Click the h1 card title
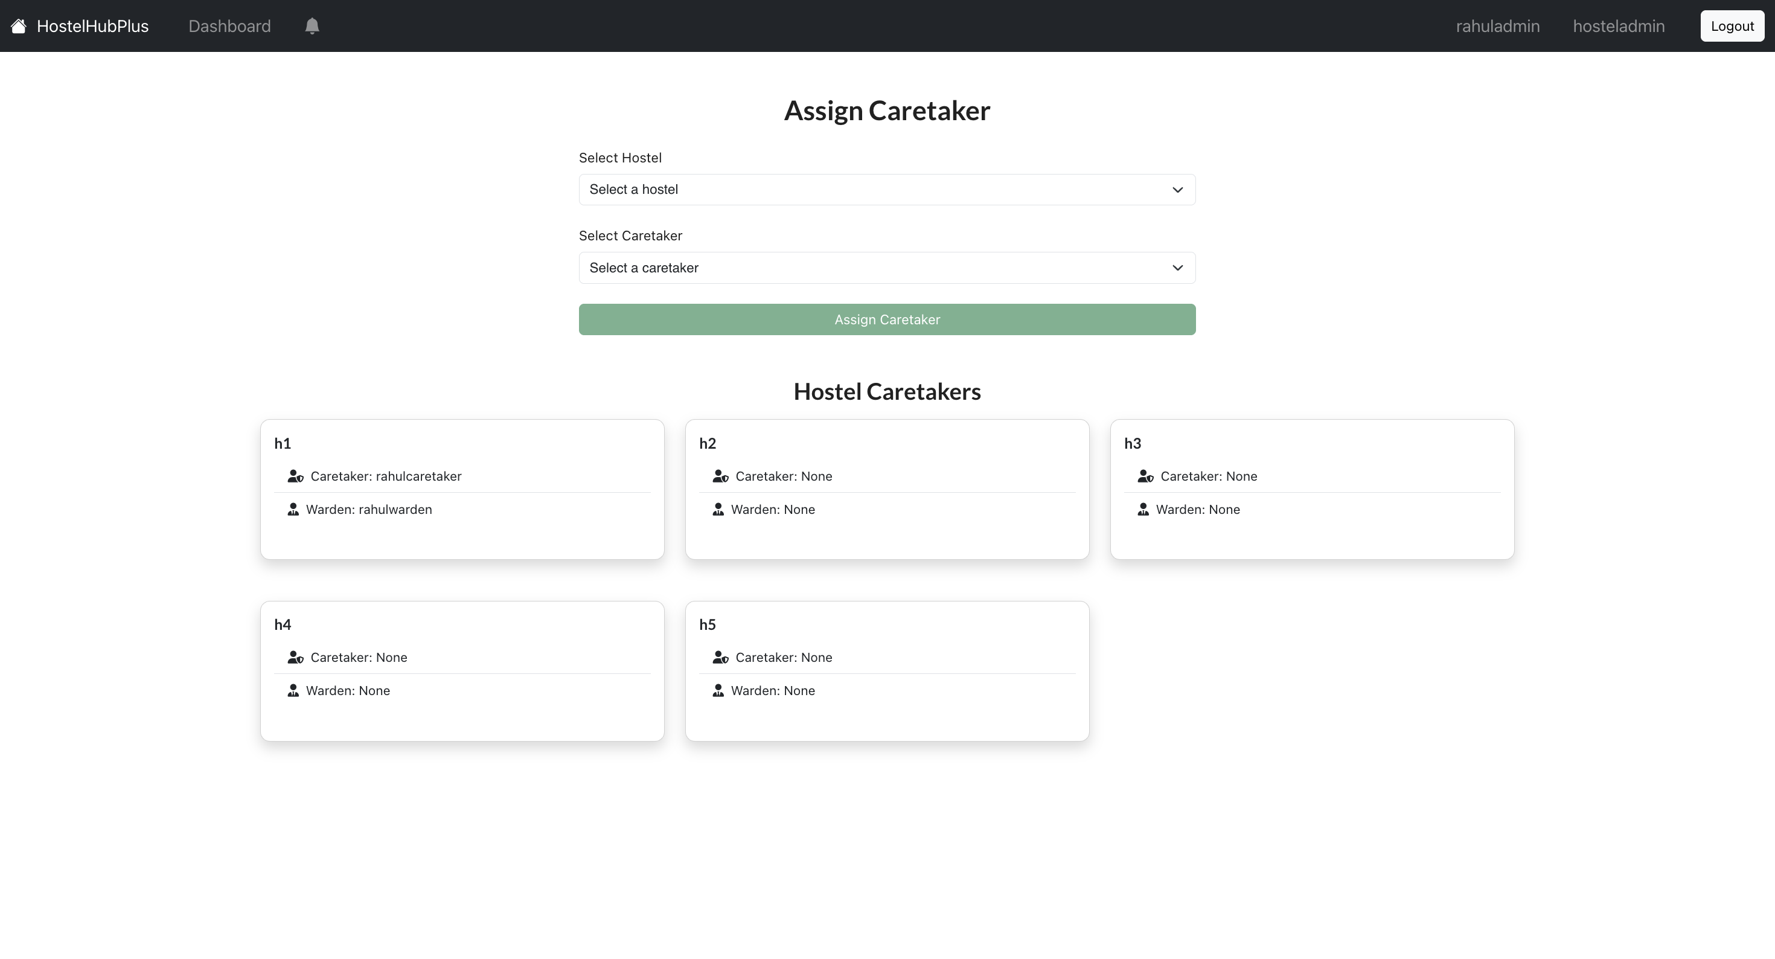Image resolution: width=1775 pixels, height=959 pixels. (283, 443)
